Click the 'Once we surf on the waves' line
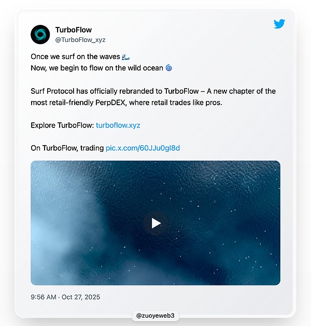311x326 pixels. click(x=75, y=56)
